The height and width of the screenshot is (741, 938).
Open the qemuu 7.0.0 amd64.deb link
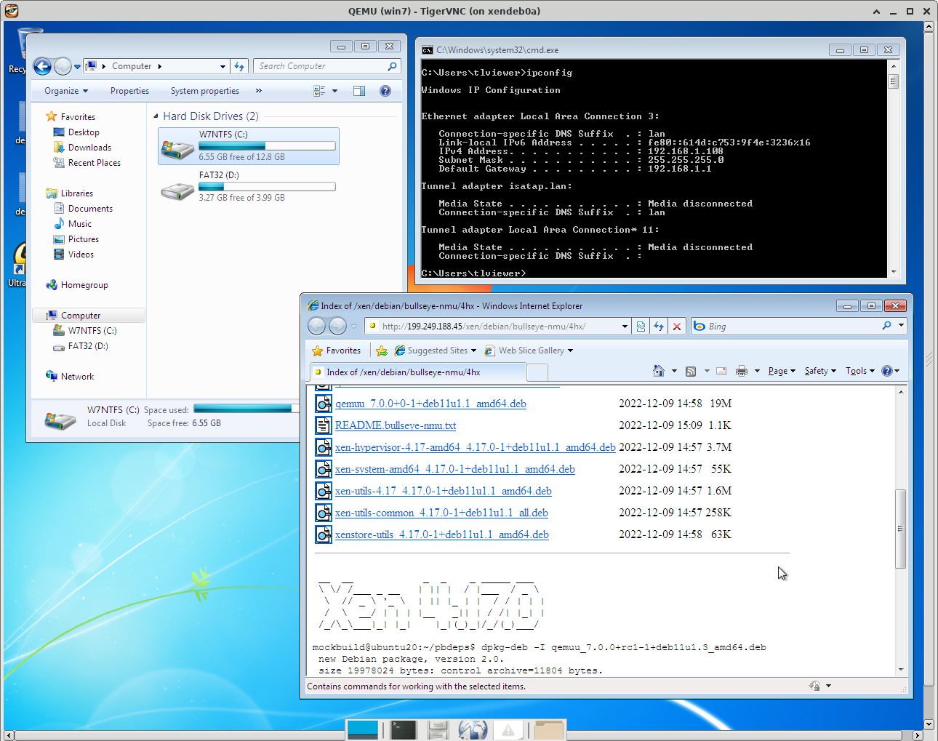(430, 404)
